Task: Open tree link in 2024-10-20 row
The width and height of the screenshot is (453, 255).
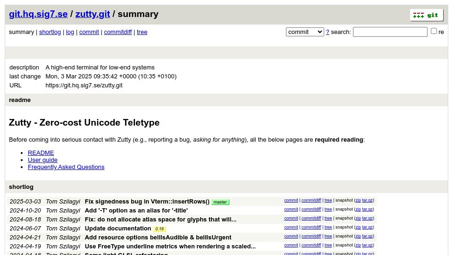Action: pyautogui.click(x=328, y=209)
